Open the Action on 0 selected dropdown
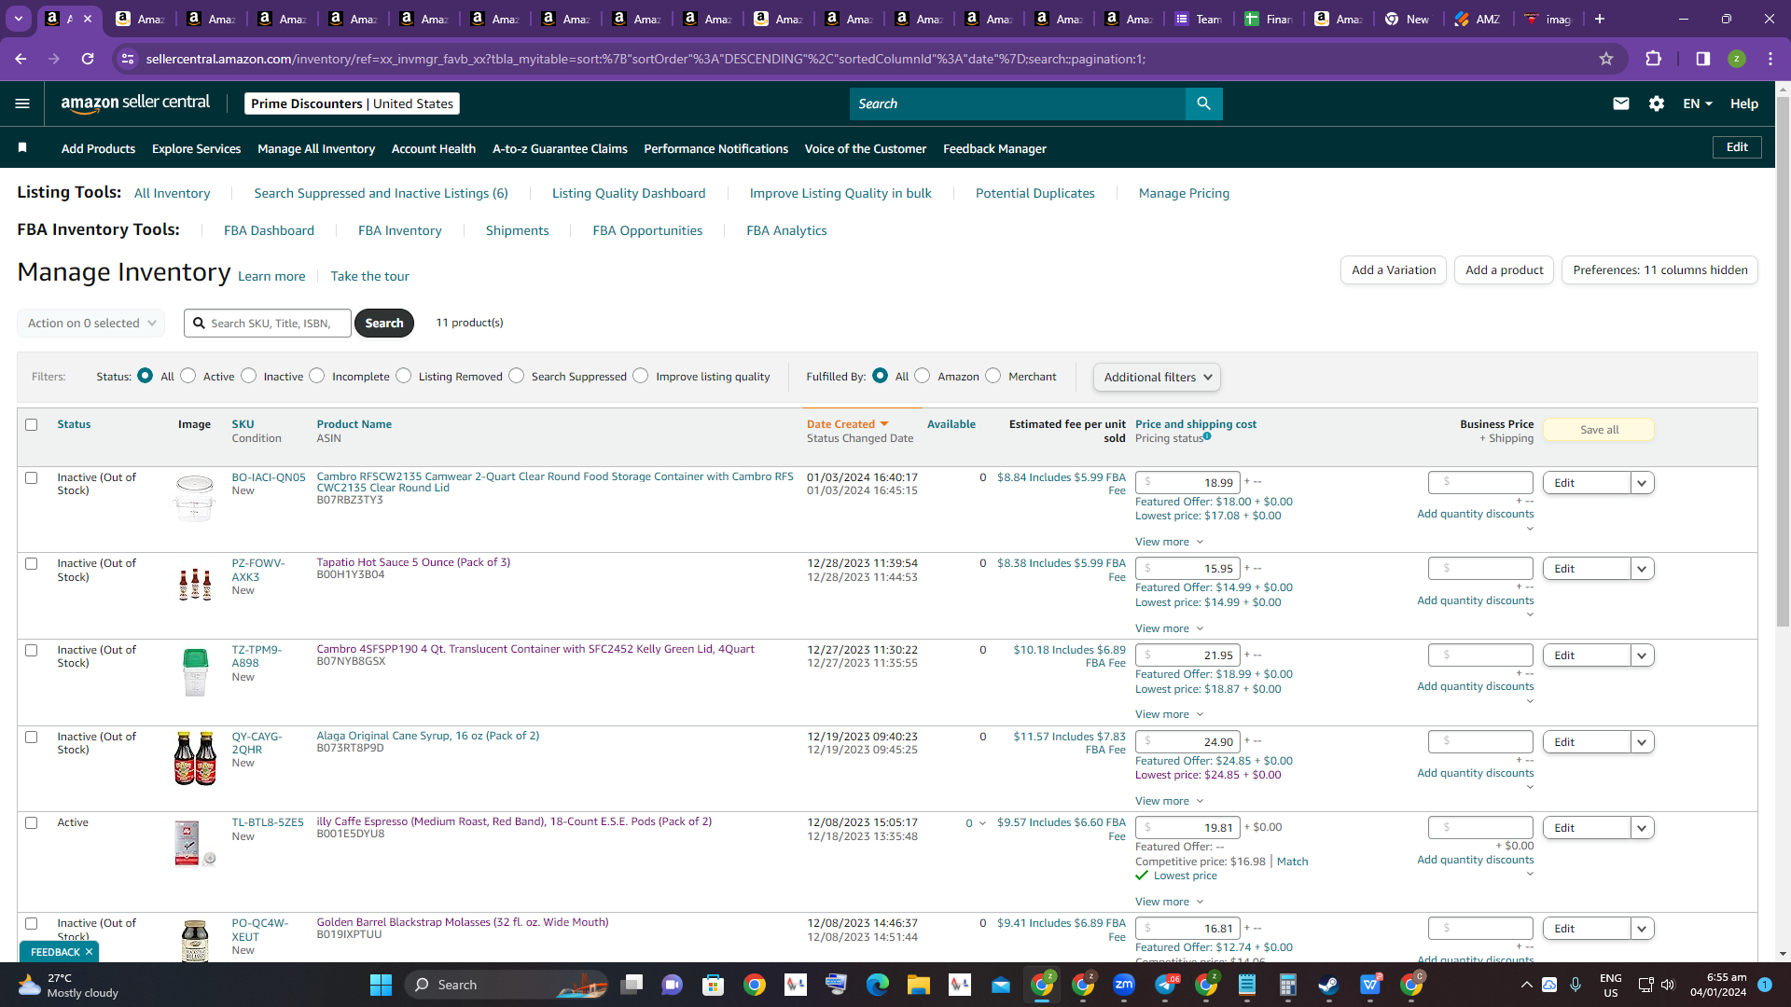The width and height of the screenshot is (1791, 1007). click(91, 324)
